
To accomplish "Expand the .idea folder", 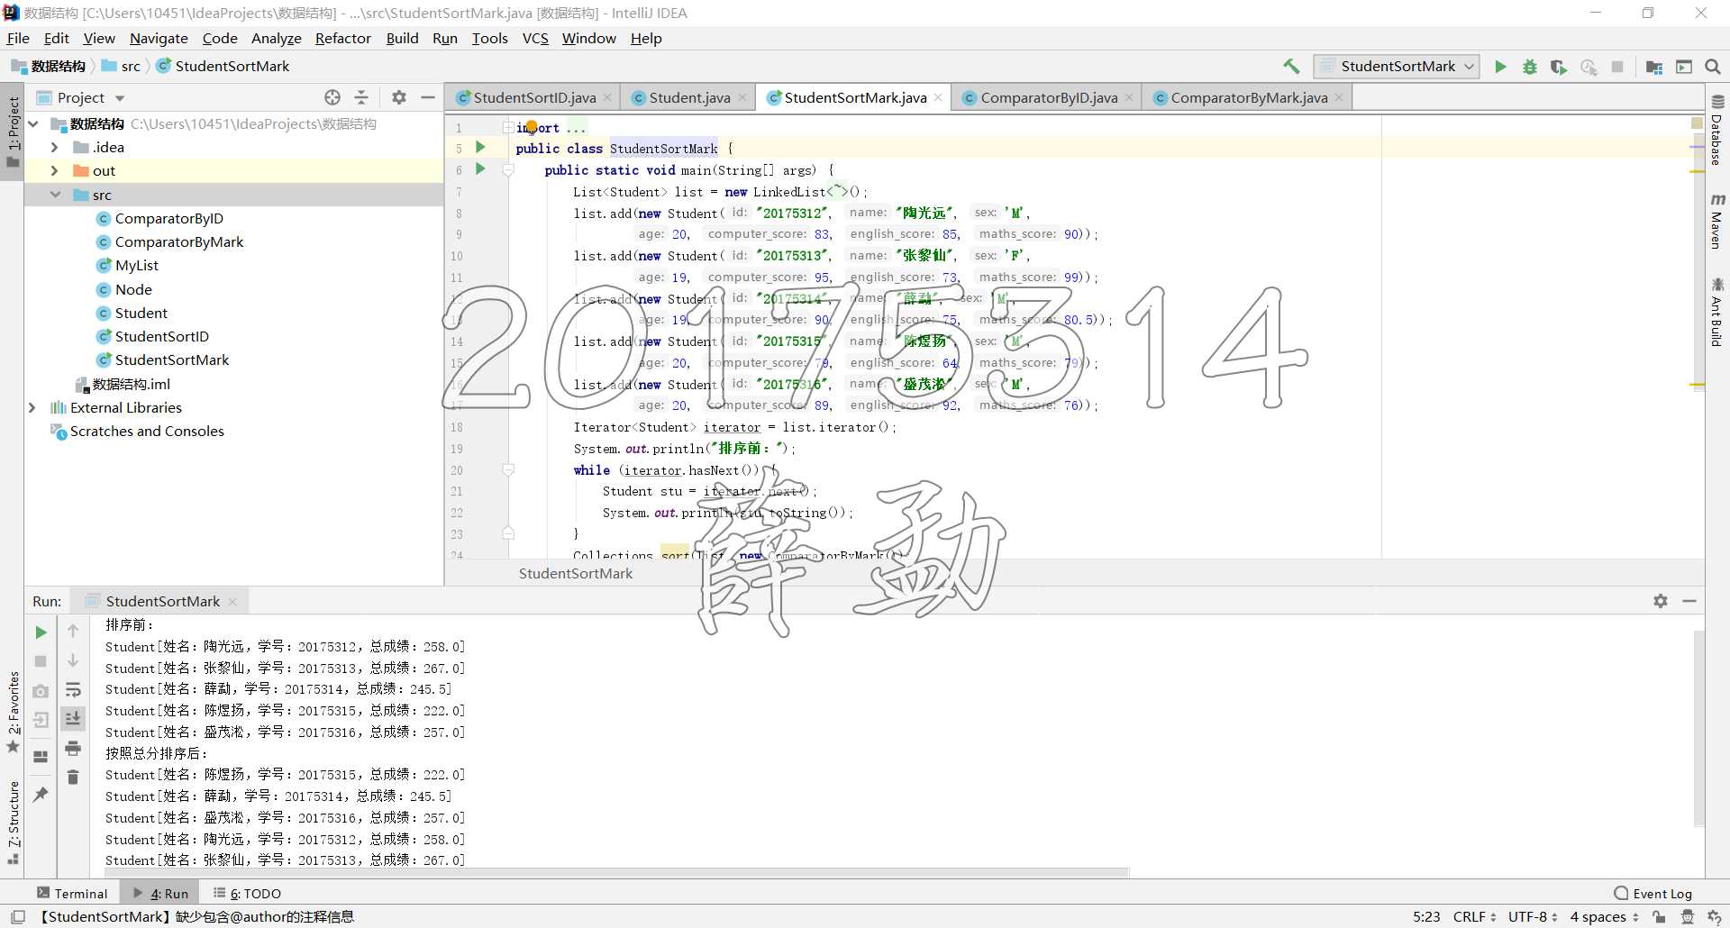I will (x=54, y=147).
